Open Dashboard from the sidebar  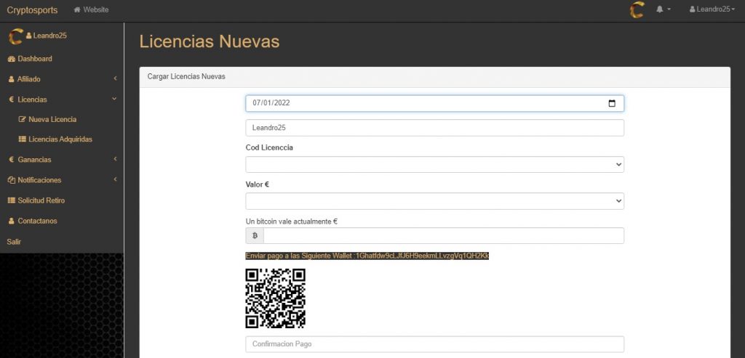pyautogui.click(x=34, y=59)
